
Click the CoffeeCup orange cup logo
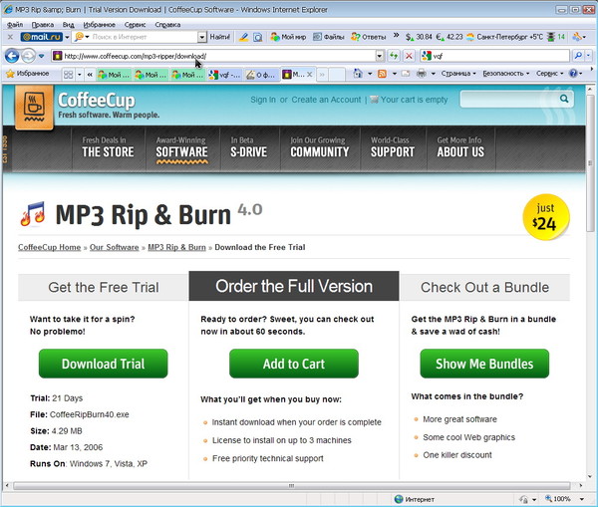tap(34, 108)
